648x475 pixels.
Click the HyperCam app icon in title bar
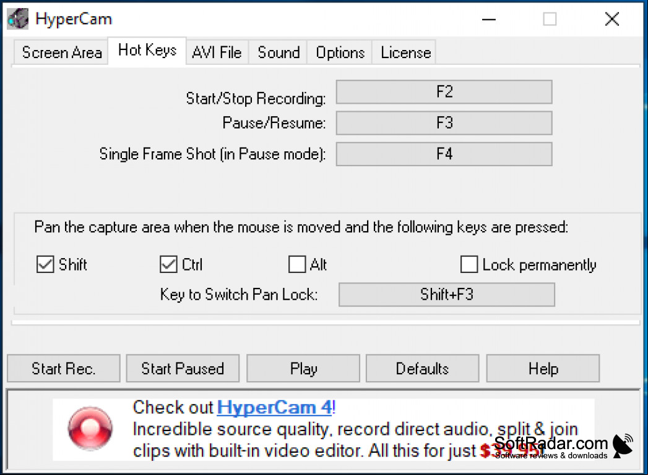[x=18, y=19]
